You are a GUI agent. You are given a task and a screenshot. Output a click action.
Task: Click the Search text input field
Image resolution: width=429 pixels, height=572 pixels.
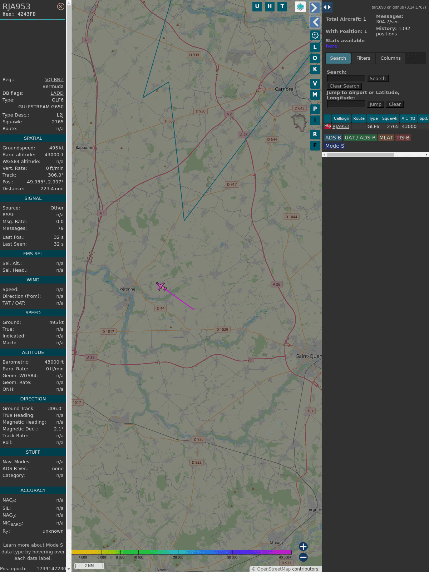point(346,78)
